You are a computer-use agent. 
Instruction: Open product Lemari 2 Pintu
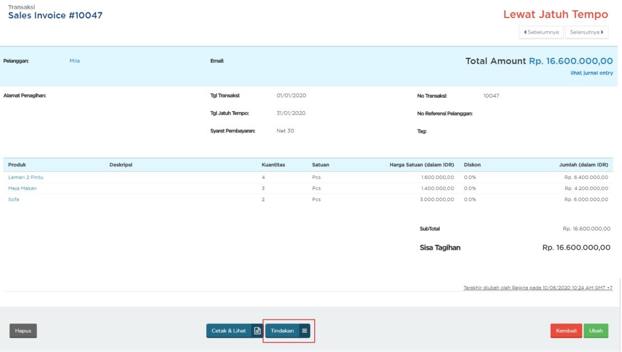25,177
